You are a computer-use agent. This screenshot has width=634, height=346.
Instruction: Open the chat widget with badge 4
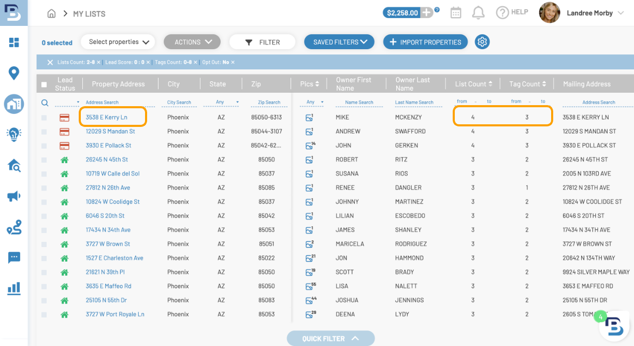coord(614,325)
